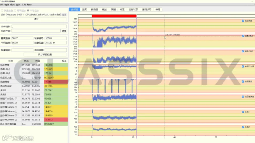Click the empty field right above 尺寸修正位置 button
Viewport: 255px width, 143px height.
coord(56,50)
